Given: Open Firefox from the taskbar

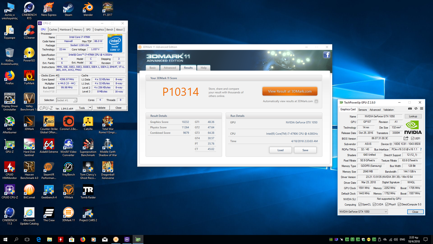Looking at the screenshot, I should point(83,239).
